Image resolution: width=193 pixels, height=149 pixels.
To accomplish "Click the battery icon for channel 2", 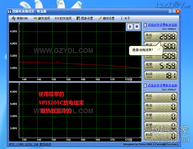I will coord(145,86).
